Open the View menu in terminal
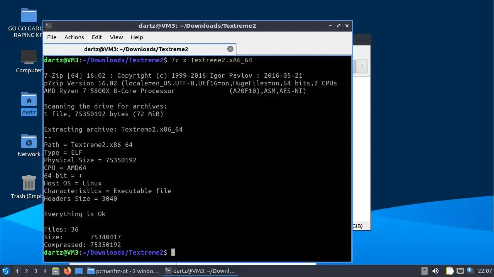 [x=116, y=37]
